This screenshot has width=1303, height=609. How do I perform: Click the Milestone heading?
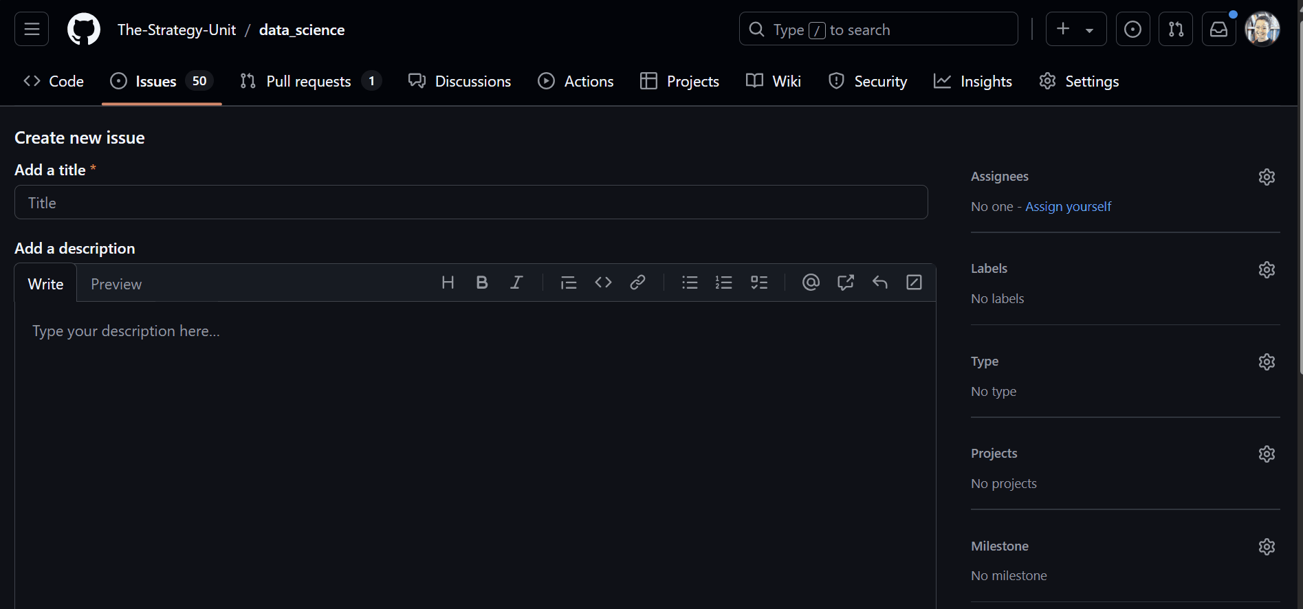[1000, 546]
